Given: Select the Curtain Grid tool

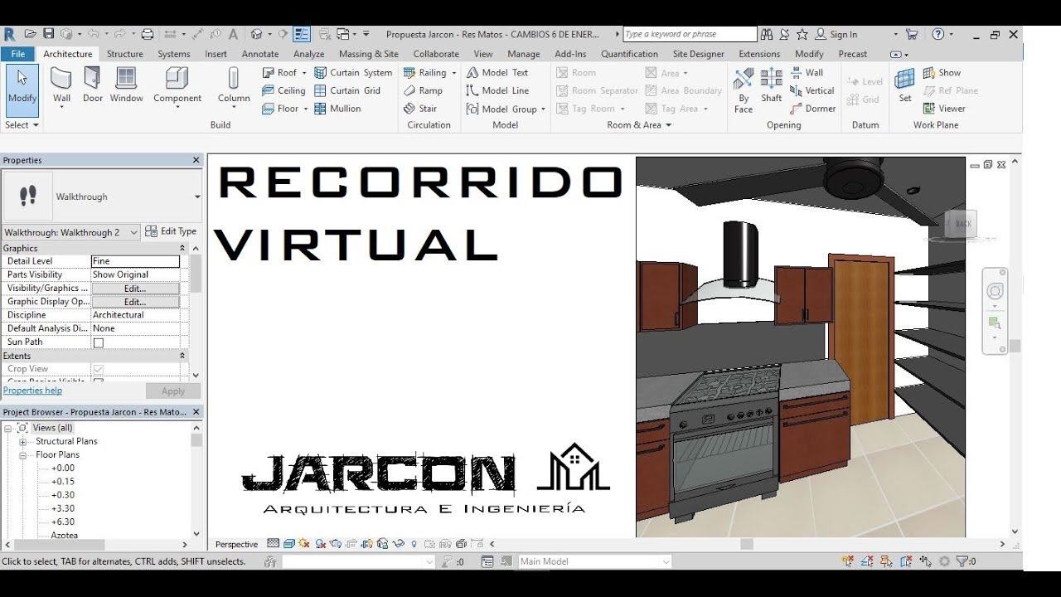Looking at the screenshot, I should [x=347, y=90].
